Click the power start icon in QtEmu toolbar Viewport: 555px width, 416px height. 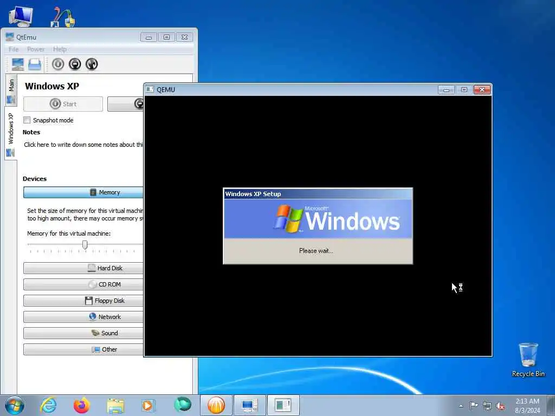pos(58,64)
